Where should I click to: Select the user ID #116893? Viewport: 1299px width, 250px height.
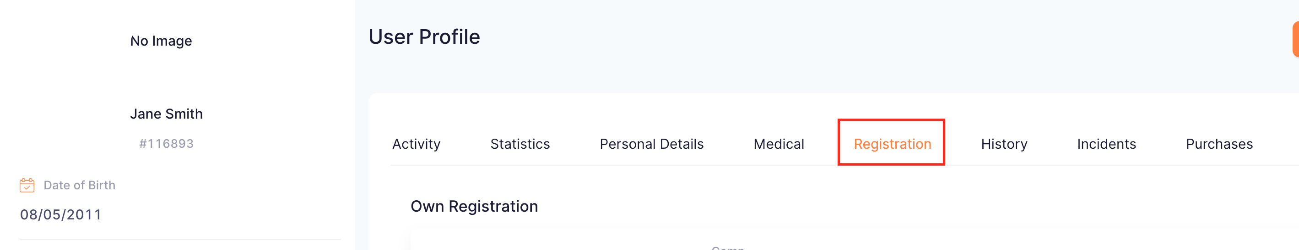coord(167,143)
